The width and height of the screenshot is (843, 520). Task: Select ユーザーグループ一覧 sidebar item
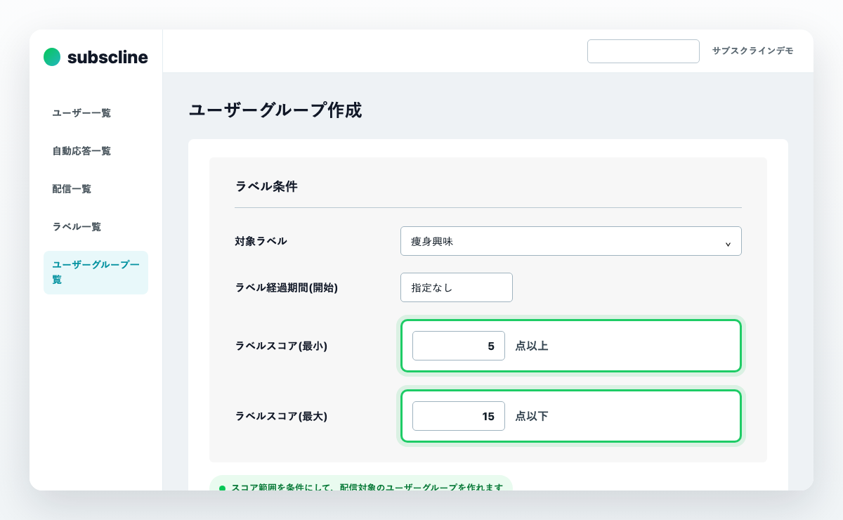96,273
